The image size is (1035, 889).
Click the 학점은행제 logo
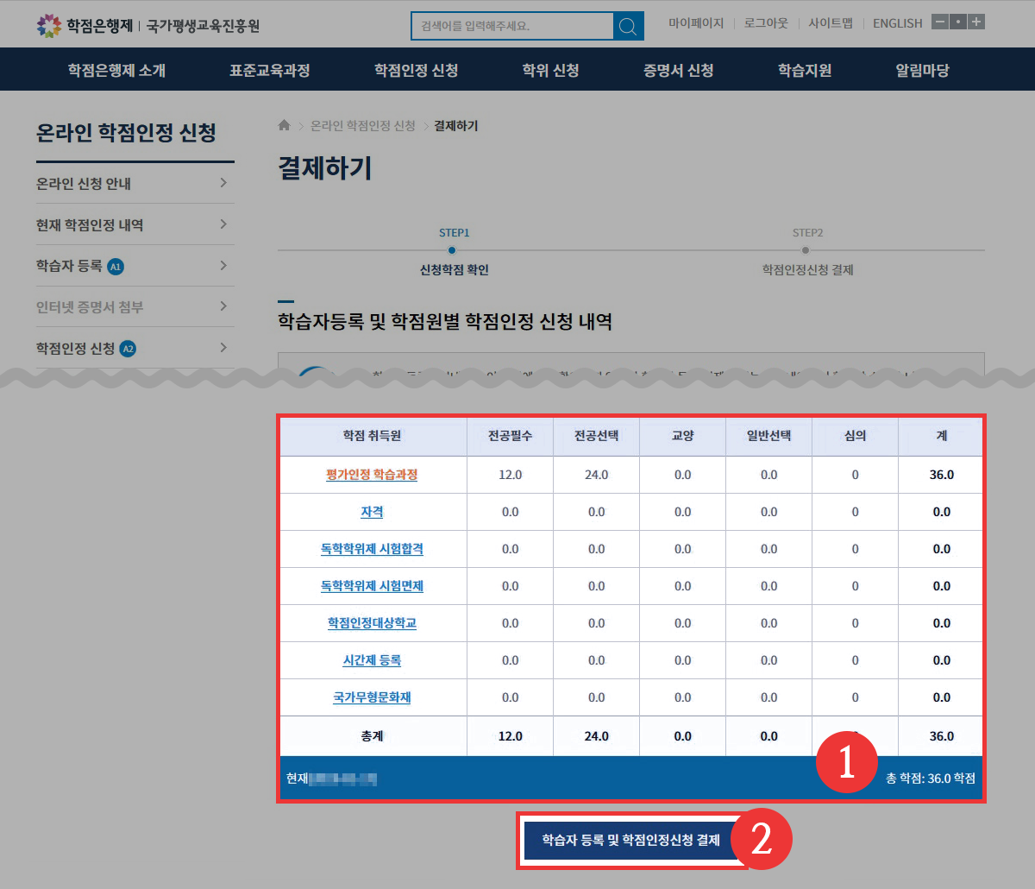click(85, 25)
